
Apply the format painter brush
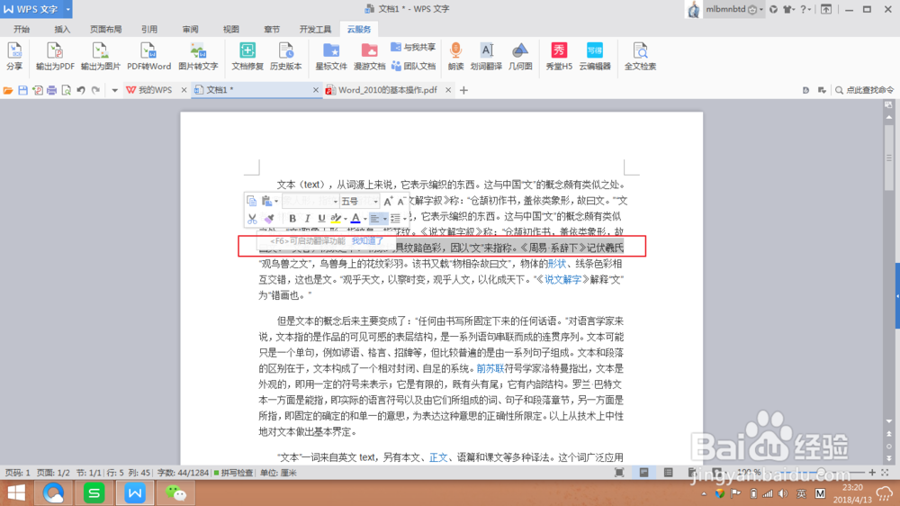click(x=268, y=218)
